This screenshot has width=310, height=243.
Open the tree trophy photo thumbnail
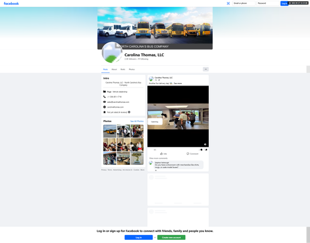point(137,158)
